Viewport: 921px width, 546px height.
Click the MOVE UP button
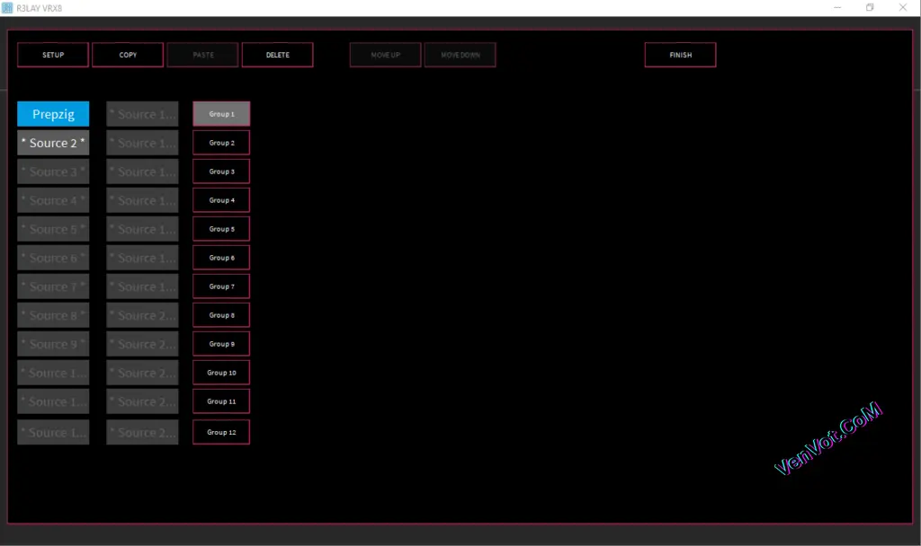pos(385,55)
